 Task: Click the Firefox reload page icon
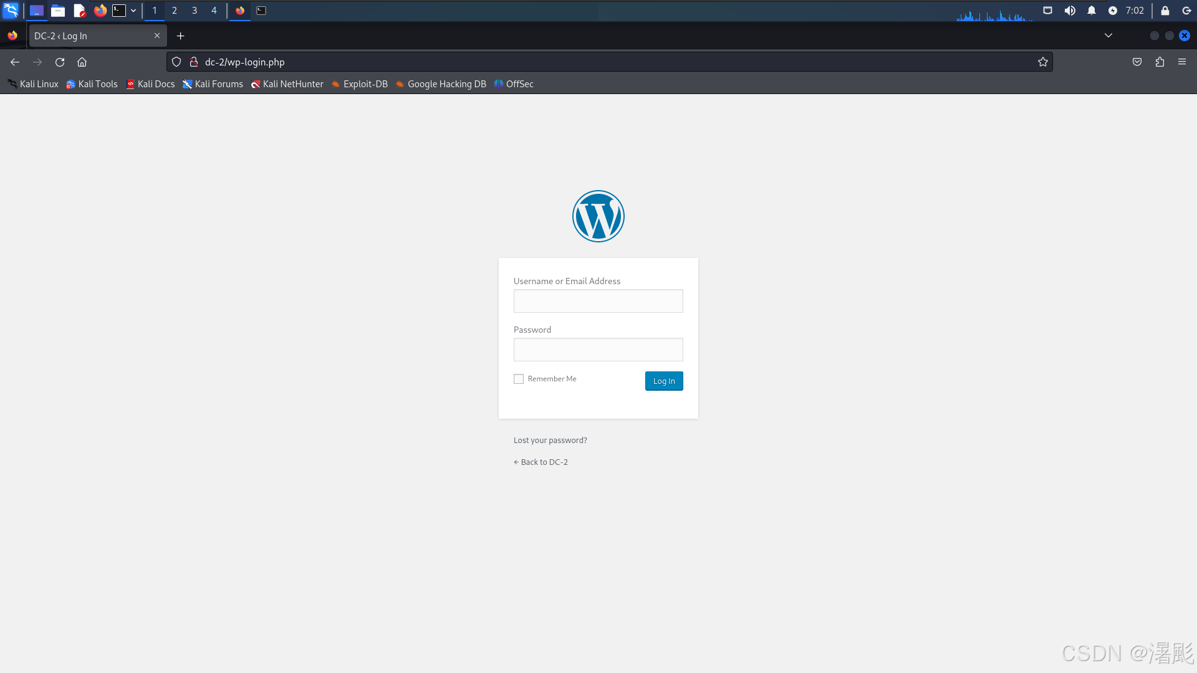[x=60, y=62]
